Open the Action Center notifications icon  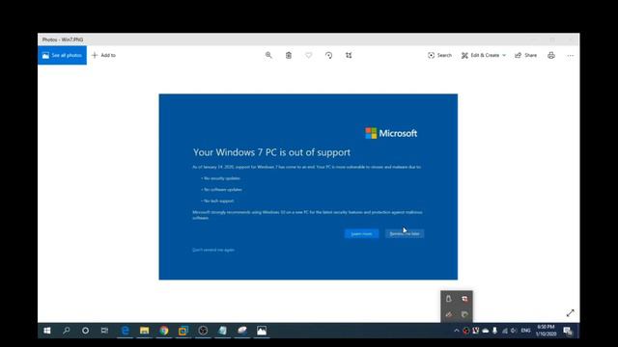(x=568, y=331)
